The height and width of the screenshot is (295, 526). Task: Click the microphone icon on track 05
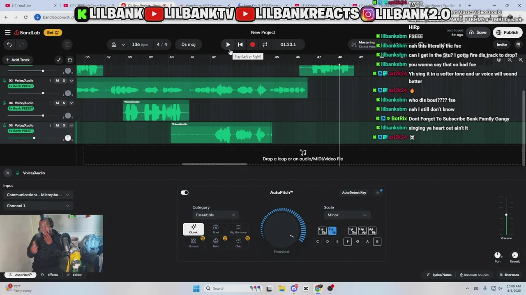pyautogui.click(x=5, y=125)
